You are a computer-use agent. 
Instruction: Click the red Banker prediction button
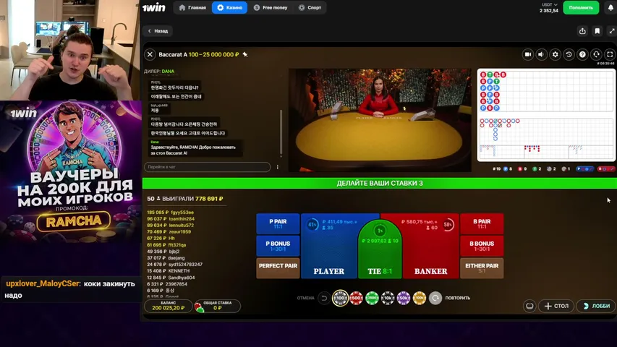click(x=605, y=168)
